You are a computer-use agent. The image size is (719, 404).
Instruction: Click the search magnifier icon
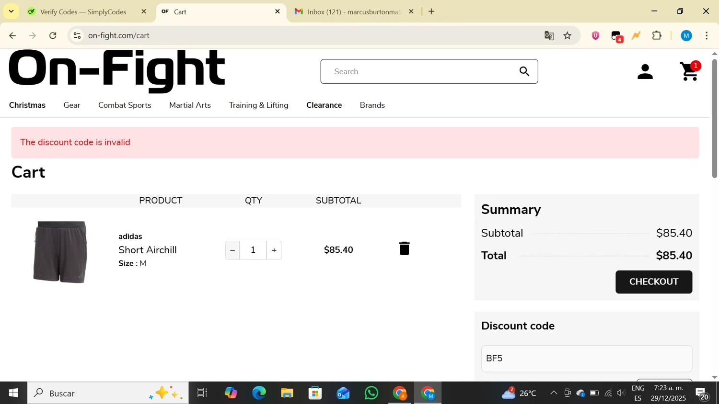tap(524, 72)
